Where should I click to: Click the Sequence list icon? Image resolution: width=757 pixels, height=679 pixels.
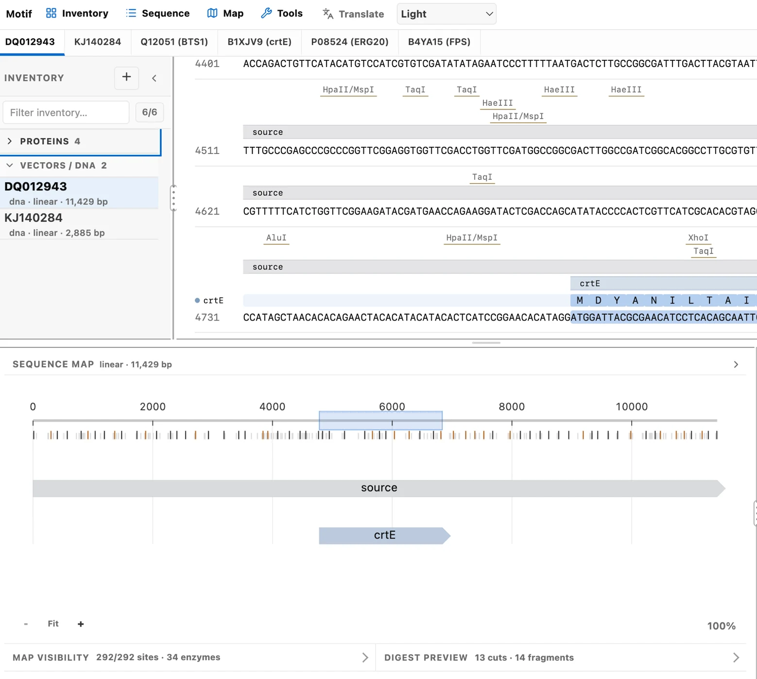[x=131, y=13]
